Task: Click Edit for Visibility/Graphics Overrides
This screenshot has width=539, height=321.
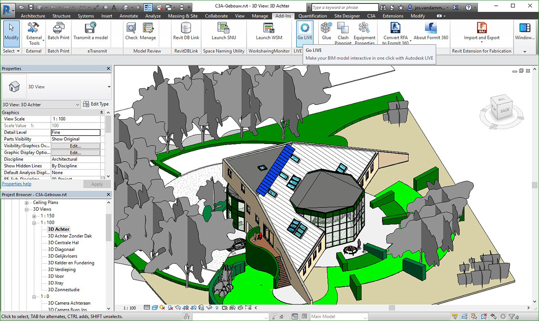Action: tap(75, 146)
